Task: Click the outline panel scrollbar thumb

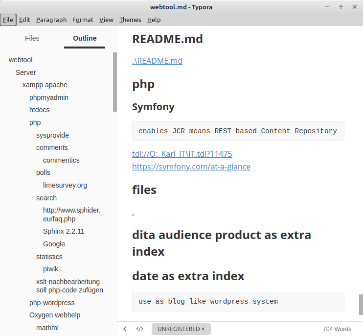Action: [115, 82]
